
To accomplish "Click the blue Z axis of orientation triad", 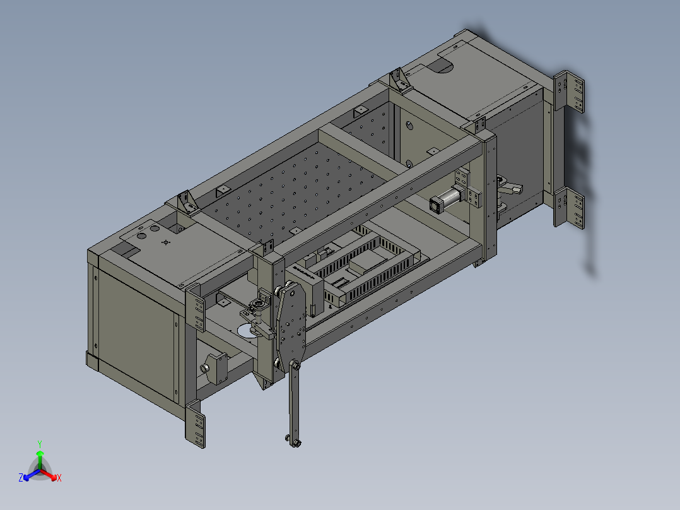I will tap(30, 475).
